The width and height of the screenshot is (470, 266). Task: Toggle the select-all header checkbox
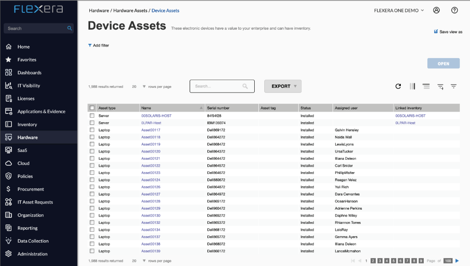coord(92,108)
